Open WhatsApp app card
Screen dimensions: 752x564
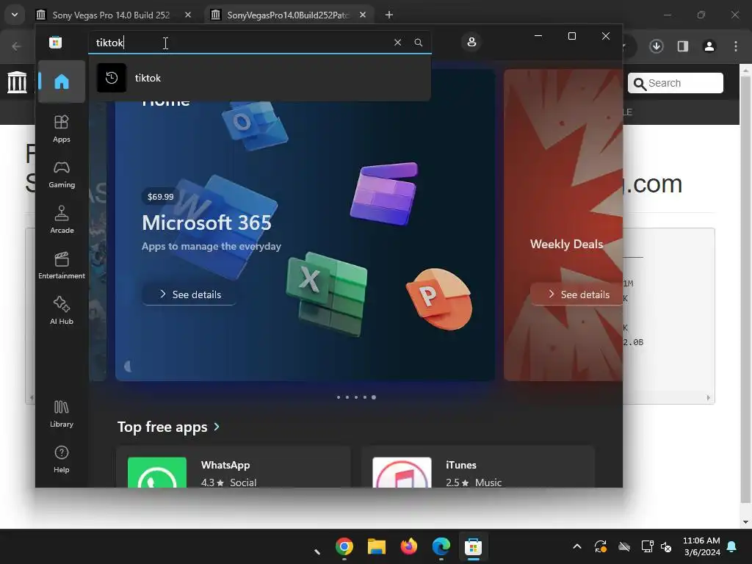tap(234, 467)
